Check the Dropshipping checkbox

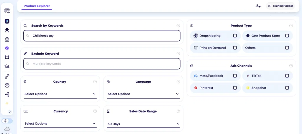[x=235, y=36]
